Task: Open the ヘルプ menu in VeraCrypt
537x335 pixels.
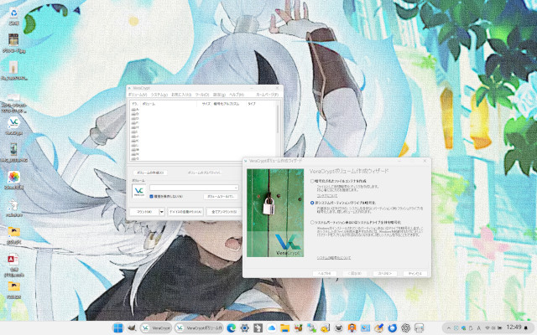Action: click(237, 95)
